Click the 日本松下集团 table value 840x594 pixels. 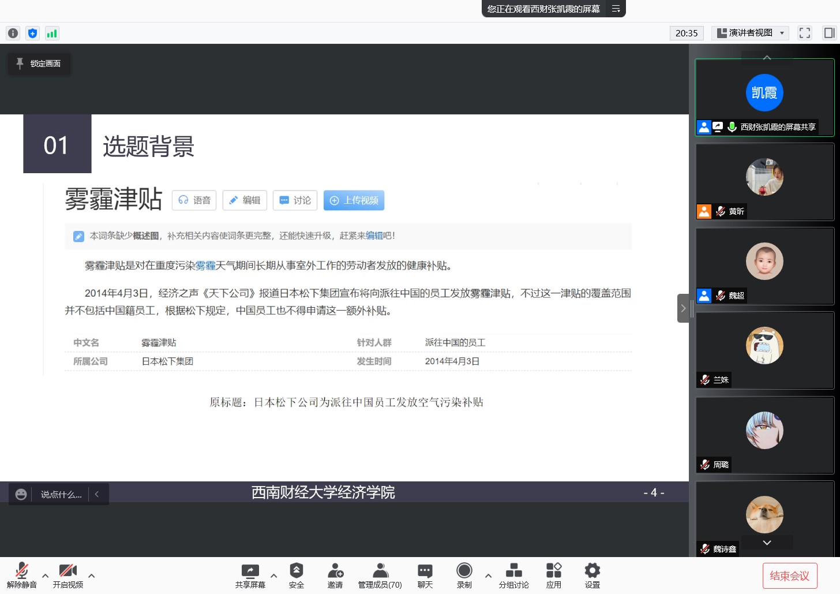(167, 361)
